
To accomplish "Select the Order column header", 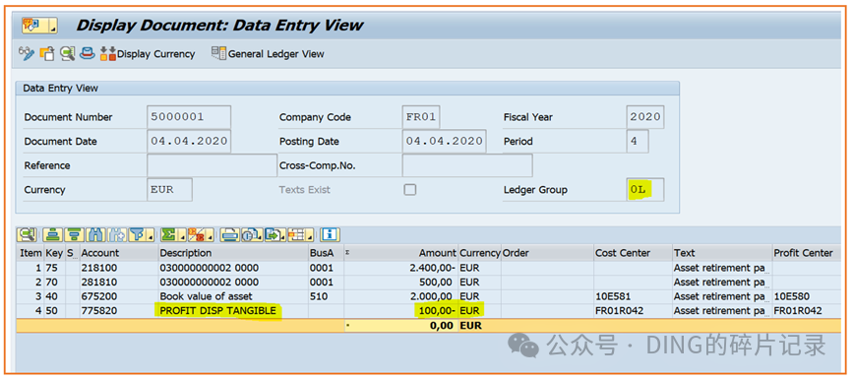I will [547, 253].
